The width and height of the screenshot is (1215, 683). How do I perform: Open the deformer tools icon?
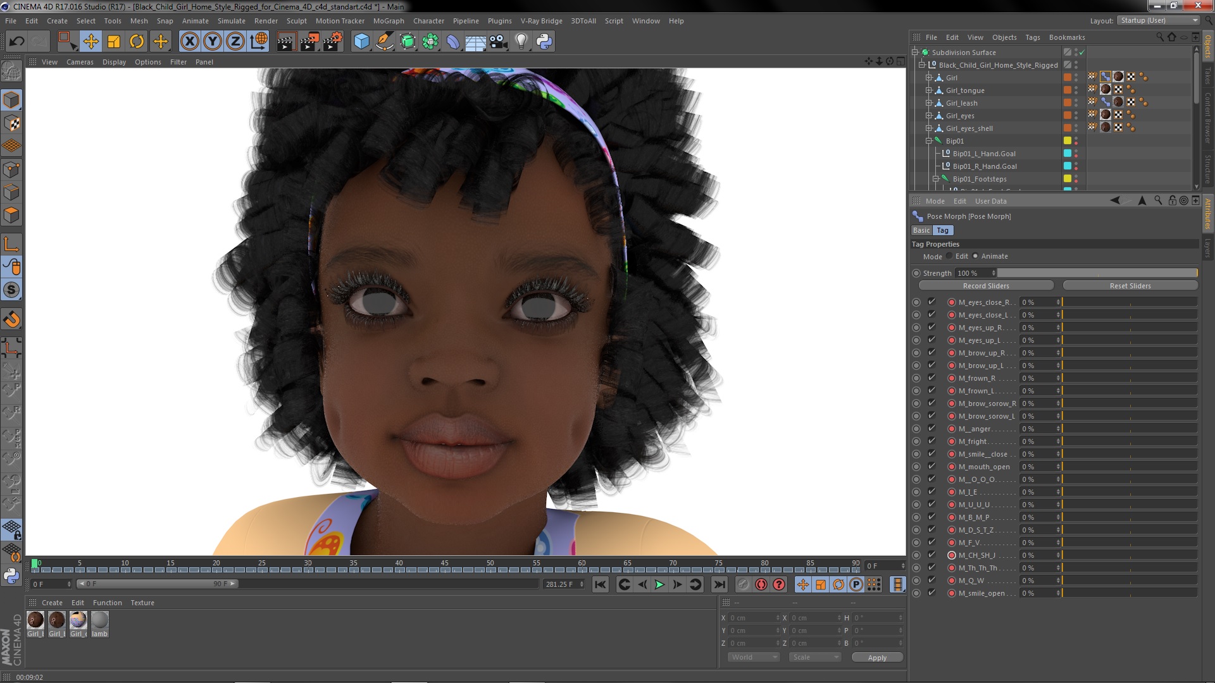coord(453,42)
